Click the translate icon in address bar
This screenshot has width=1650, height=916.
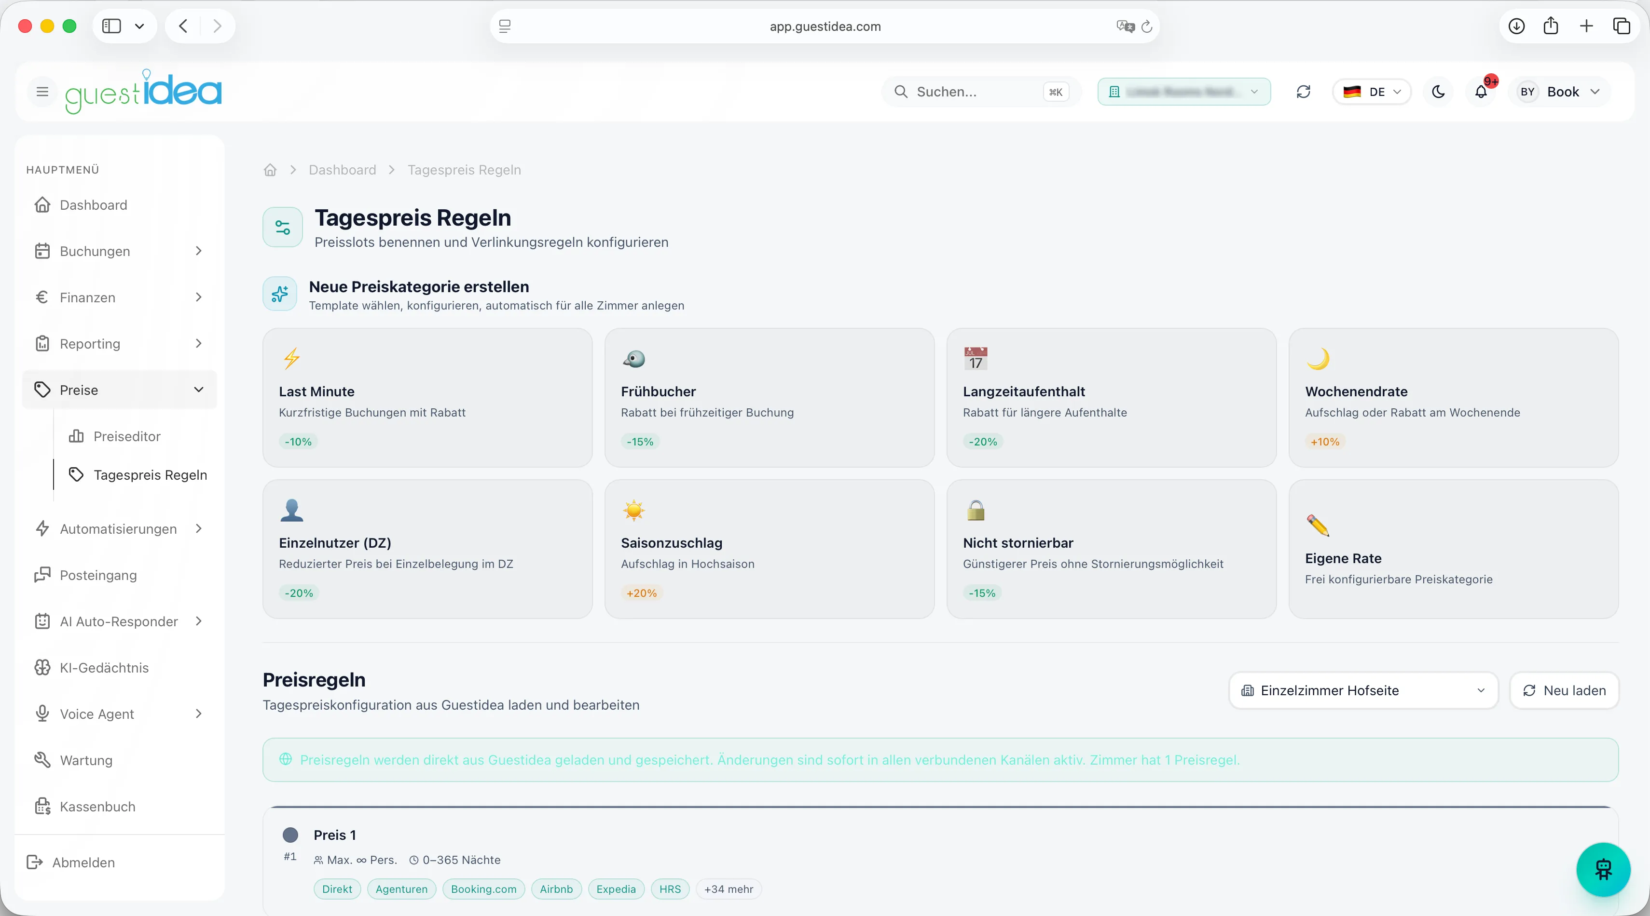(x=1125, y=26)
